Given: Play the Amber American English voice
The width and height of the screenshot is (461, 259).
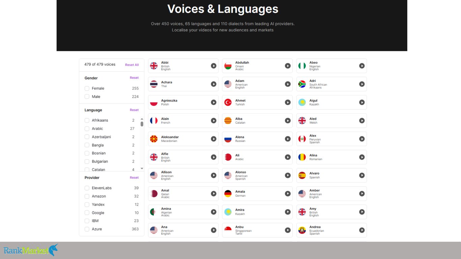Looking at the screenshot, I should tap(362, 194).
